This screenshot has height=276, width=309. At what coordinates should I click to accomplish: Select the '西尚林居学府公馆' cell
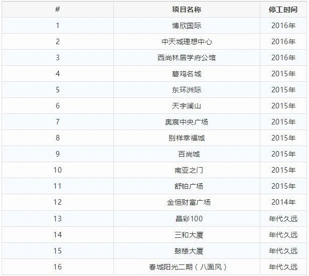187,58
